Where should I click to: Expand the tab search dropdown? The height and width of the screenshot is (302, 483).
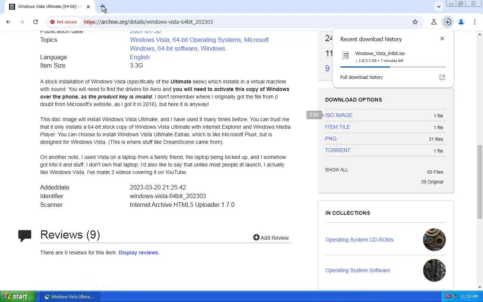coord(439,6)
